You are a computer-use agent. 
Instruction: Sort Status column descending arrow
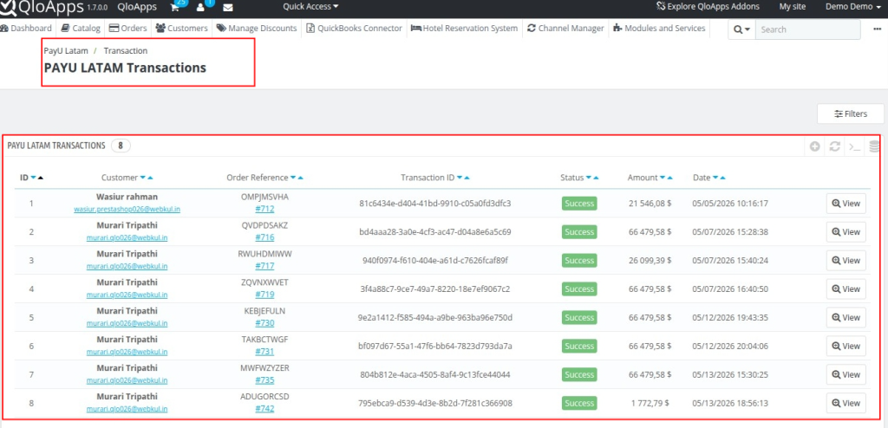pos(589,178)
